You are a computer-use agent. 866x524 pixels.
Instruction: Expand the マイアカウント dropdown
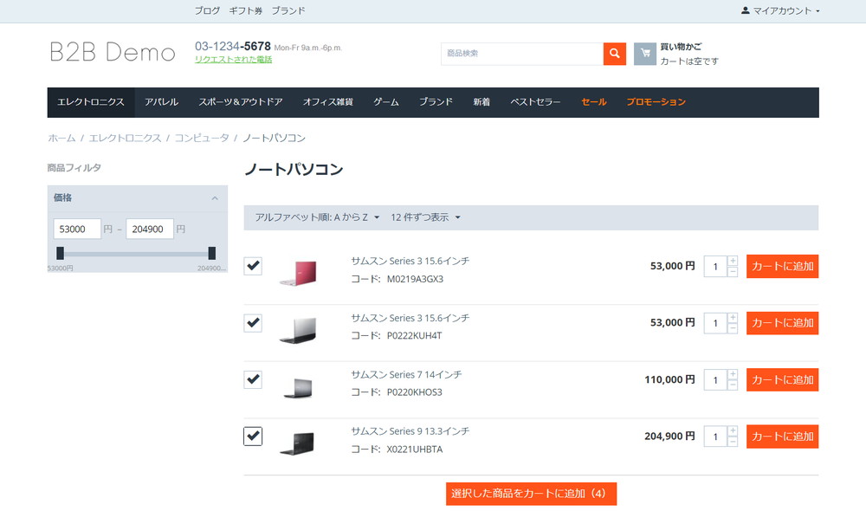coord(780,10)
